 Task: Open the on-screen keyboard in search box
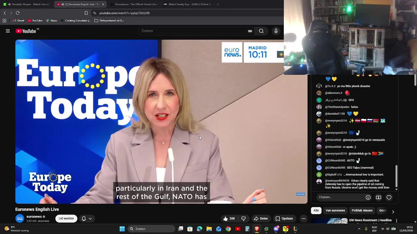(250, 31)
